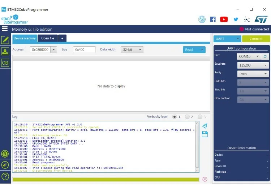Click the green progress bar
This screenshot has height=189, width=271.
[106, 180]
